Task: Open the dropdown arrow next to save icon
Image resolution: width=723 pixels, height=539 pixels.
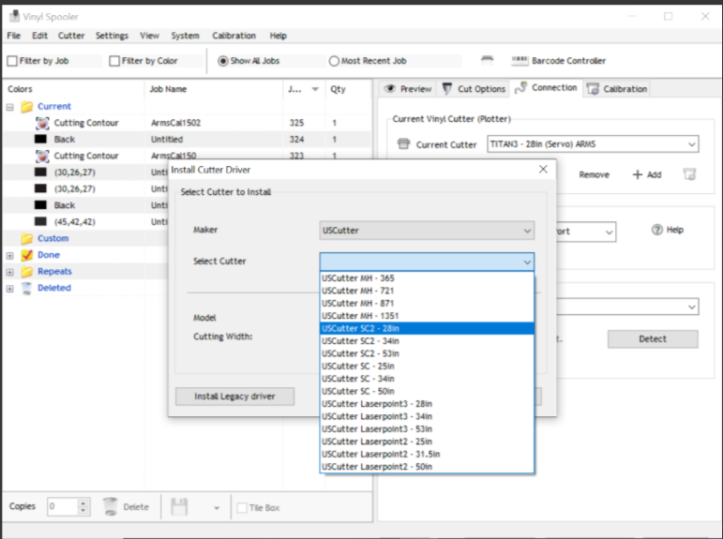Action: pos(217,508)
